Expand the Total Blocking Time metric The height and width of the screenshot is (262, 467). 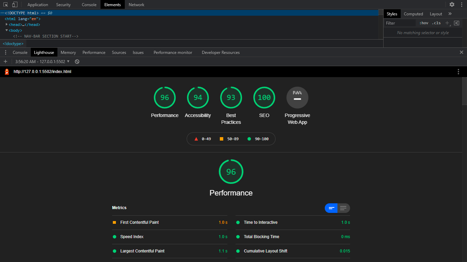pyautogui.click(x=293, y=237)
